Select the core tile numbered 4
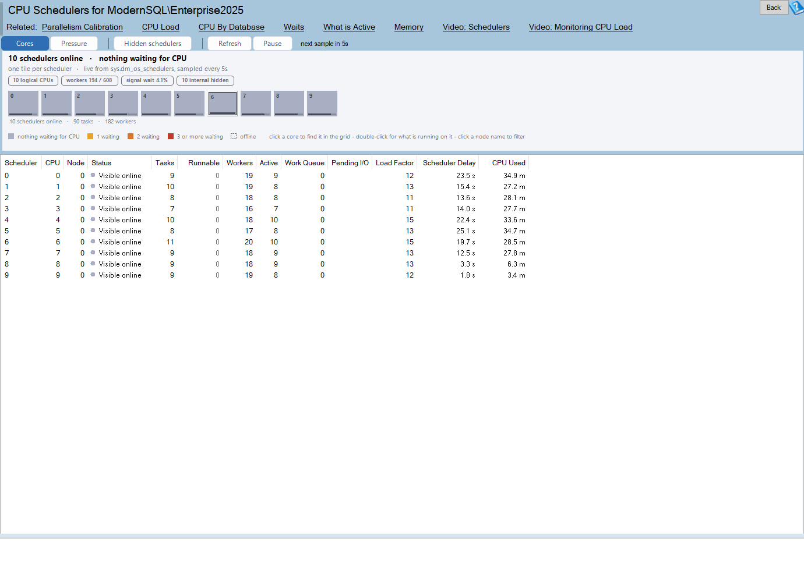Viewport: 804px width, 568px height. [x=156, y=104]
